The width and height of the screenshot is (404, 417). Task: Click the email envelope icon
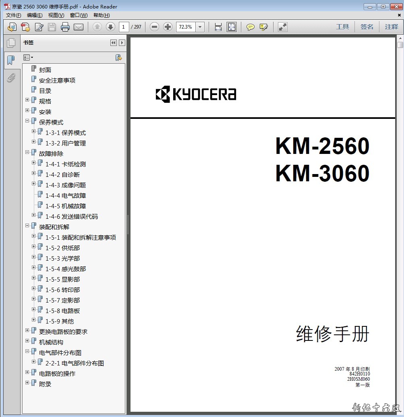coord(79,27)
